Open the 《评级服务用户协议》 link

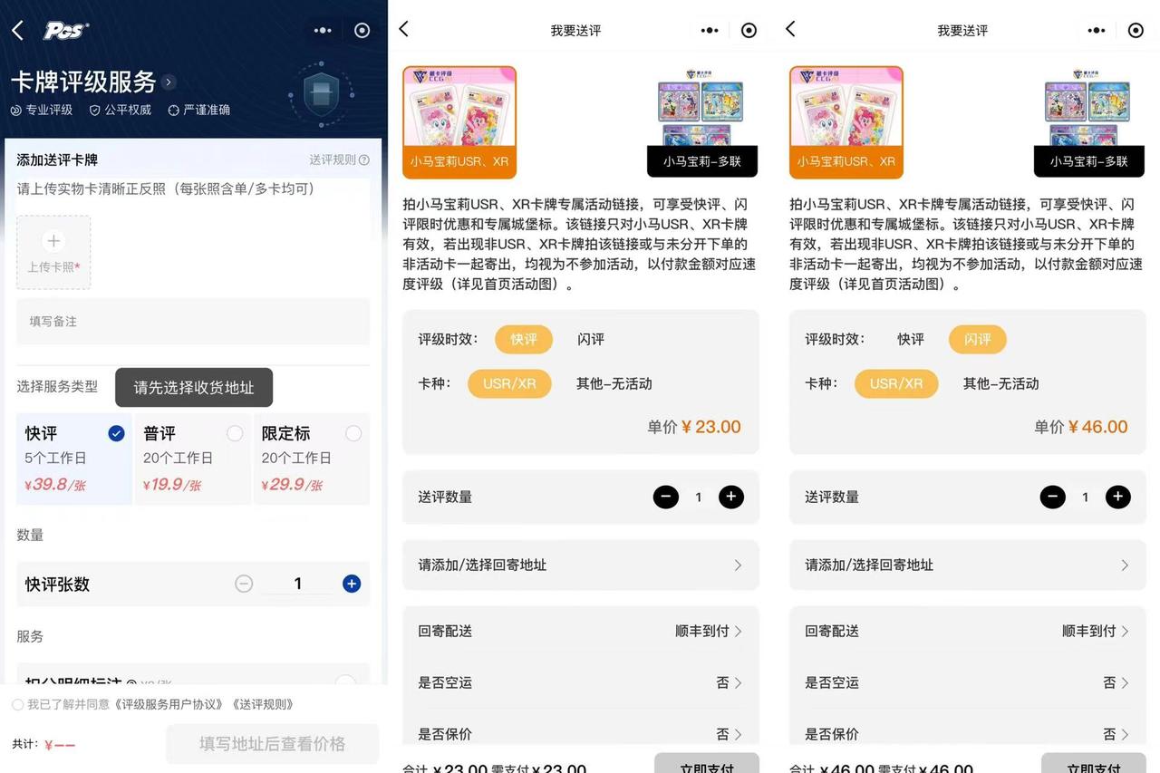[170, 704]
